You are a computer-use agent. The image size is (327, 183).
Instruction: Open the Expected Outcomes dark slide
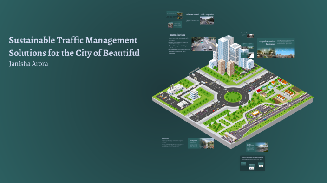[x=252, y=163]
